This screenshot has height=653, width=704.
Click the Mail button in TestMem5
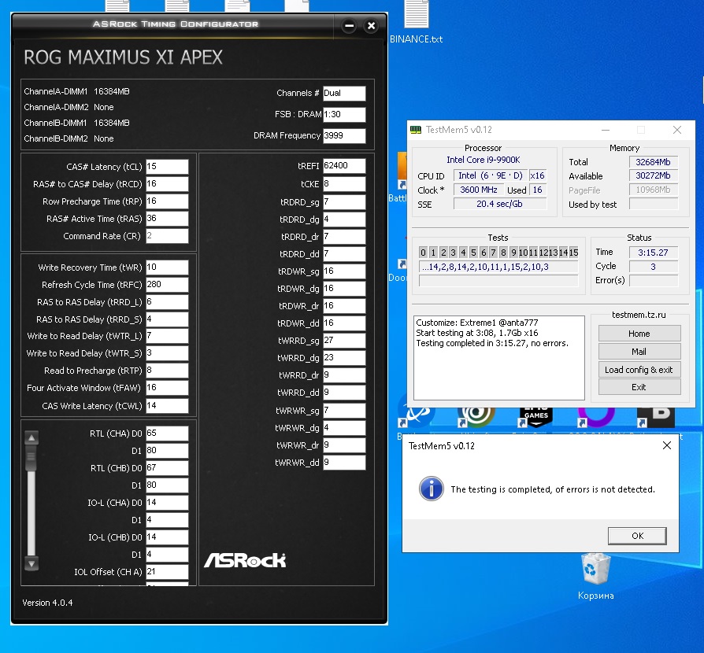639,352
